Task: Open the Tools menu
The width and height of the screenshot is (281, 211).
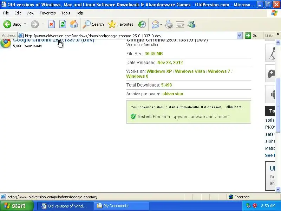Action: tap(66, 13)
